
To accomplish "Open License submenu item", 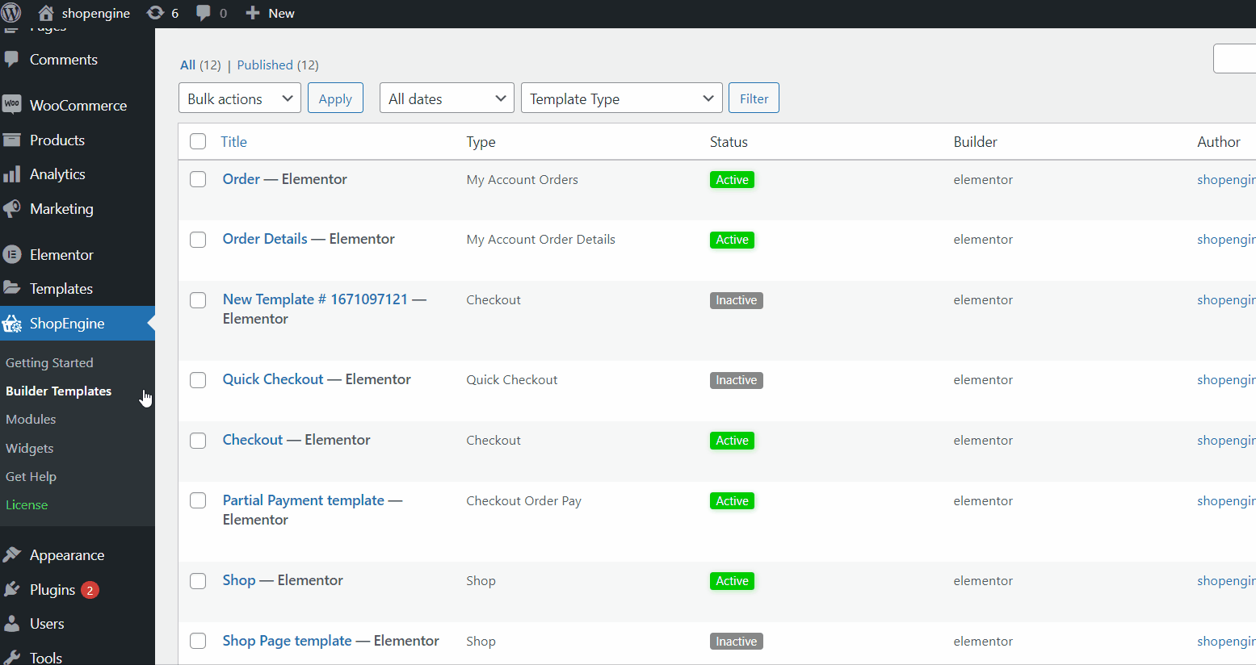I will point(27,505).
